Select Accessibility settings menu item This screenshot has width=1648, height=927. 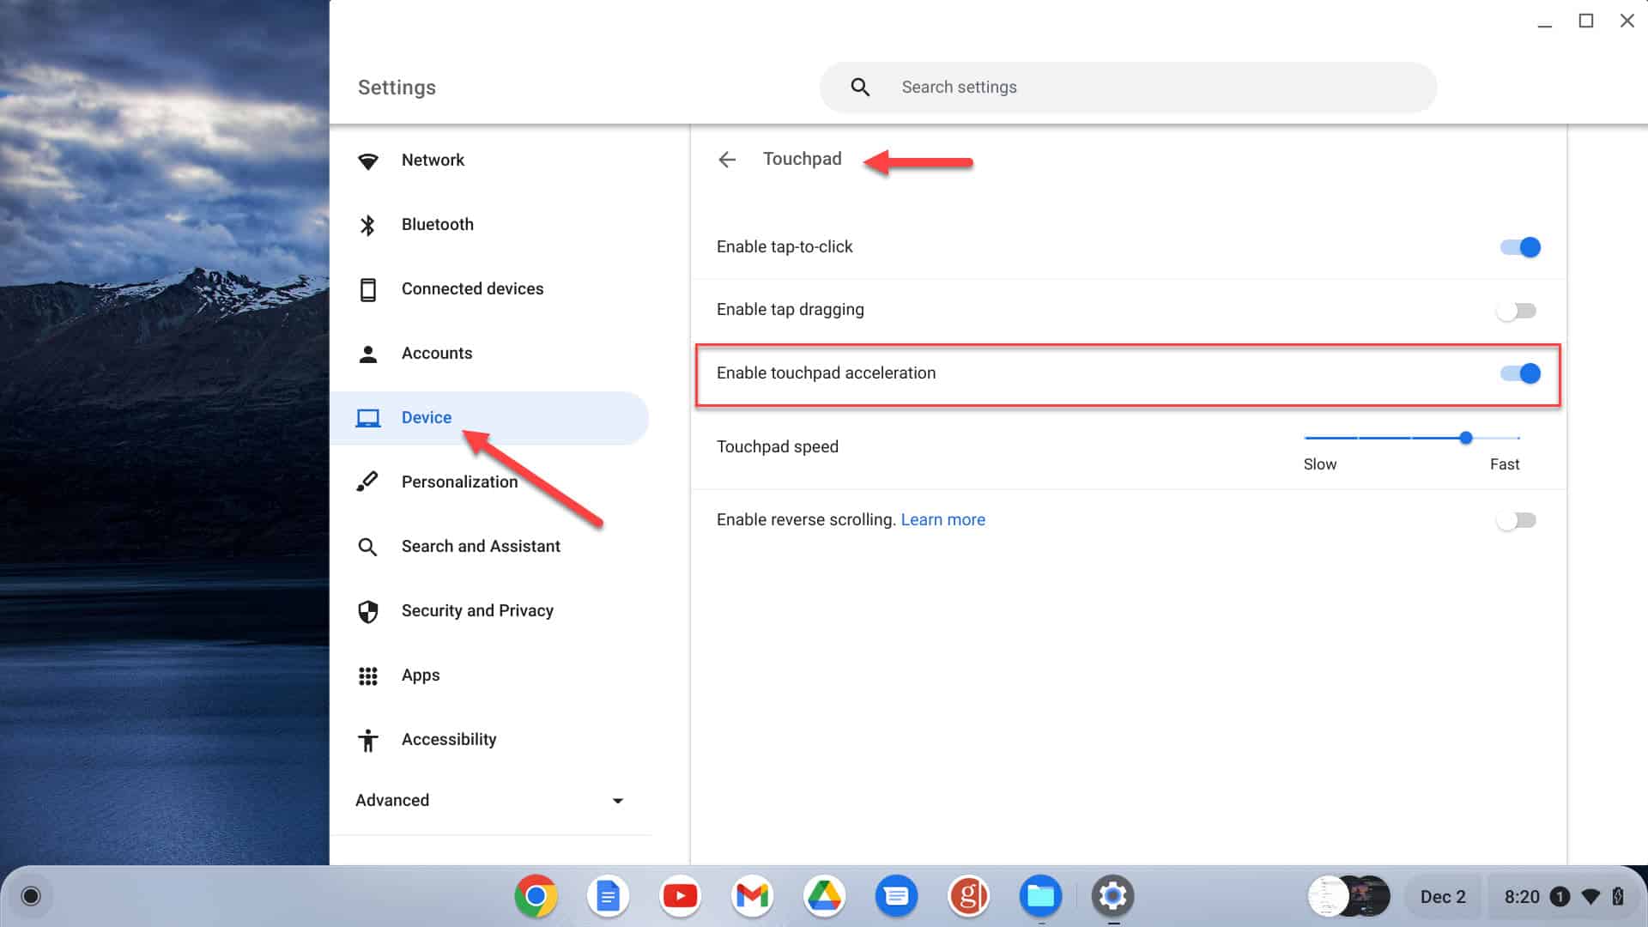[x=448, y=739]
